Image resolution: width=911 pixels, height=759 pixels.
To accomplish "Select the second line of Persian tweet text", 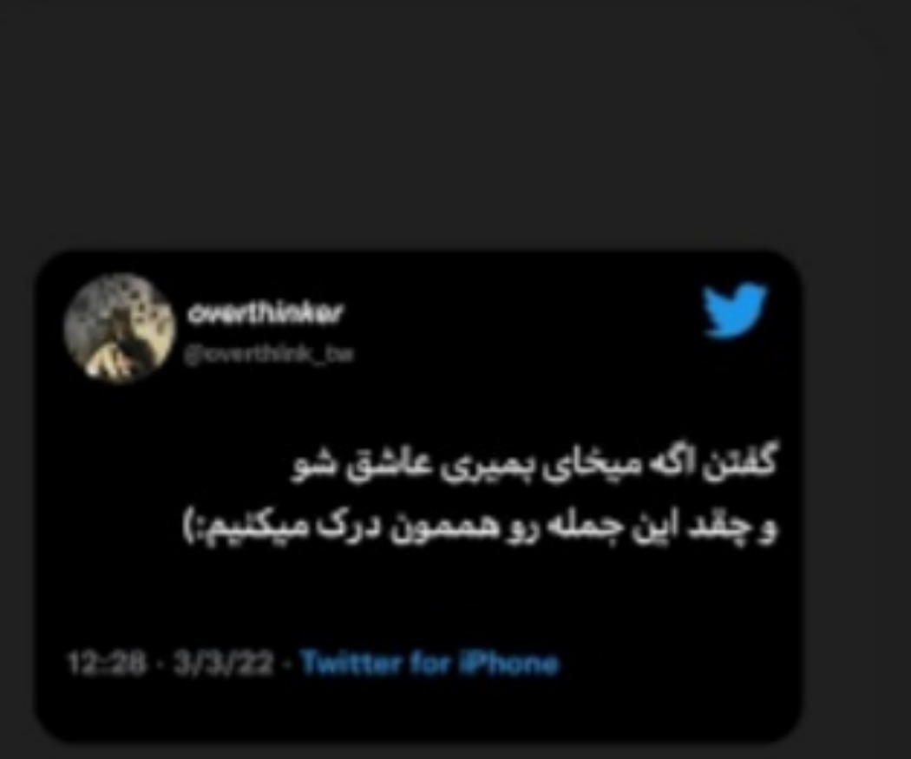I will coord(480,527).
